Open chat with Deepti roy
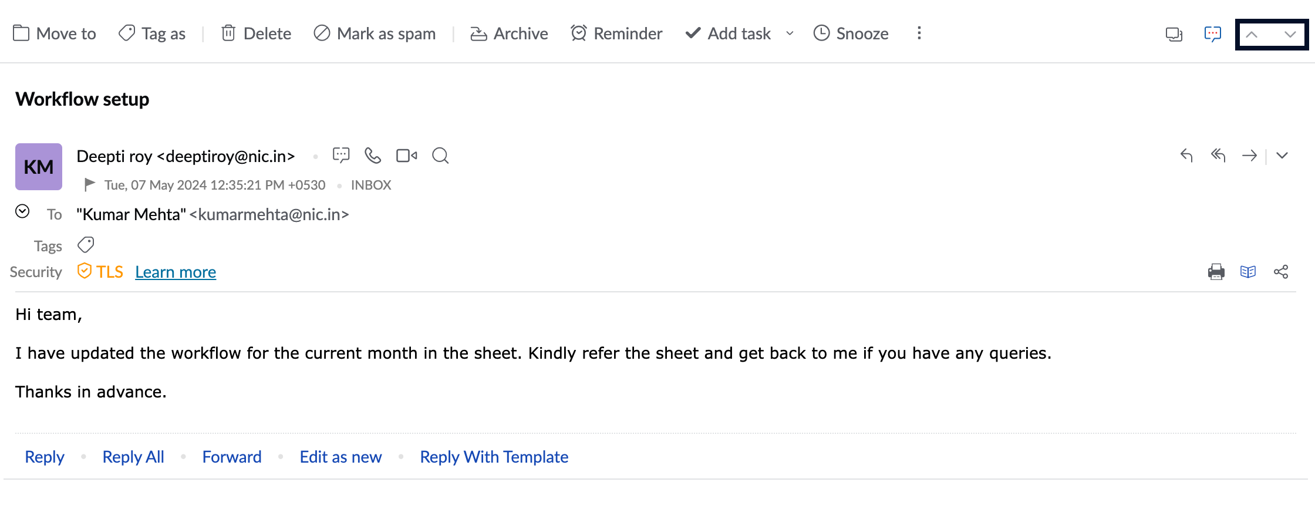Screen dimensions: 1315x519 click(341, 156)
